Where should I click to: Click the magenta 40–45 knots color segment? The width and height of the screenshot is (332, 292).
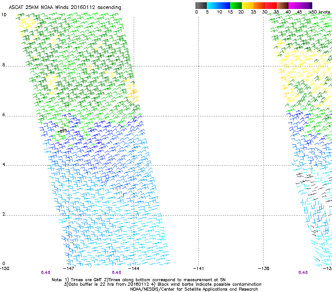coord(294,5)
